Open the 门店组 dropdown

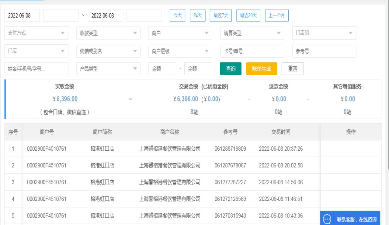pyautogui.click(x=324, y=33)
